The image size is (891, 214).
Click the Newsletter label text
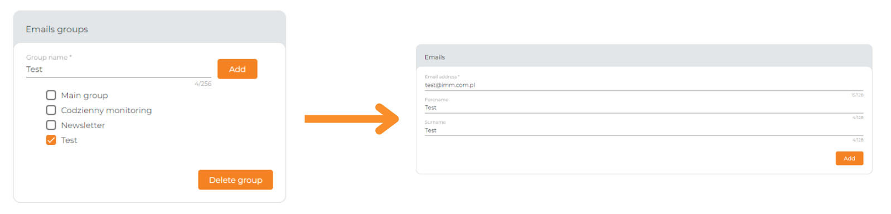point(83,125)
